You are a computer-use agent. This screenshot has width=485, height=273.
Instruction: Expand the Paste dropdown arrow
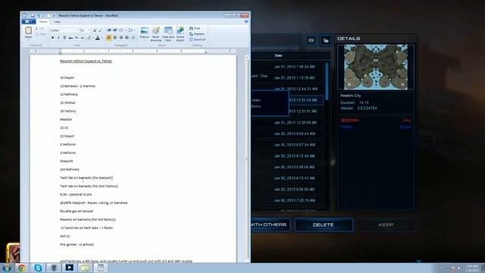(28, 39)
